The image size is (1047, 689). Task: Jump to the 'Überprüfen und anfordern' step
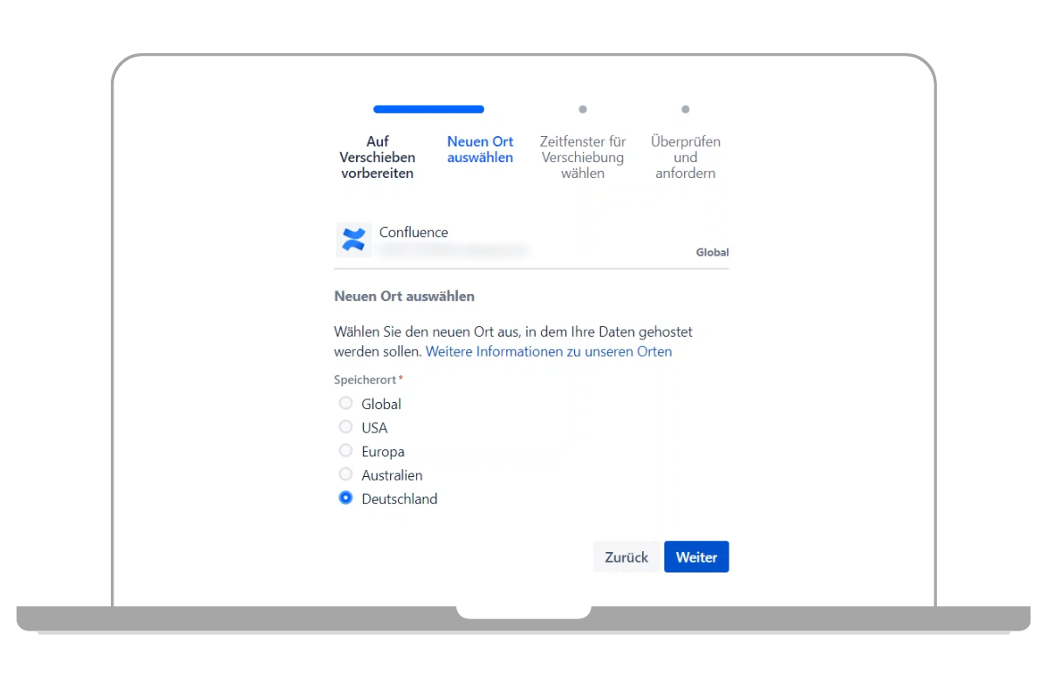(686, 157)
